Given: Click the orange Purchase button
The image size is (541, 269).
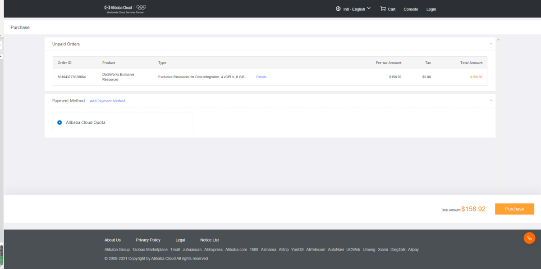Looking at the screenshot, I should click(x=514, y=209).
